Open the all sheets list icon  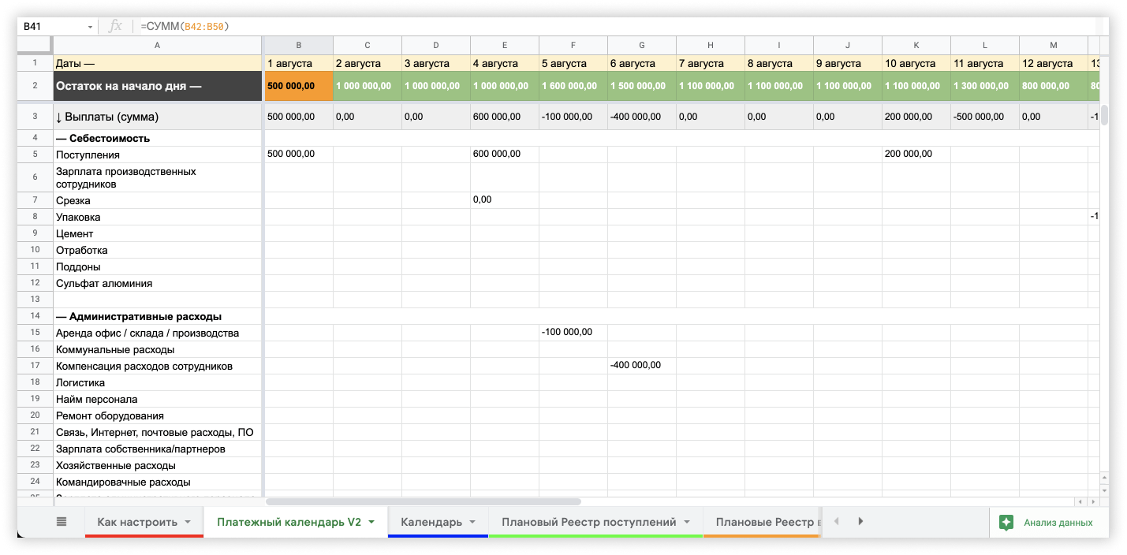click(62, 522)
